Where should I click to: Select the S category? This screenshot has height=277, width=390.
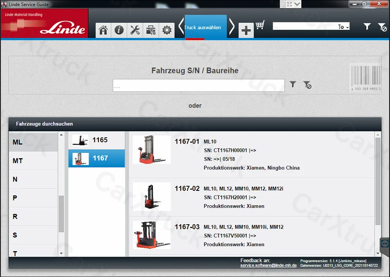click(x=33, y=235)
